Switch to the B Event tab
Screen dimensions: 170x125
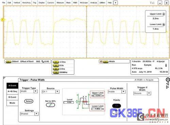(12, 97)
